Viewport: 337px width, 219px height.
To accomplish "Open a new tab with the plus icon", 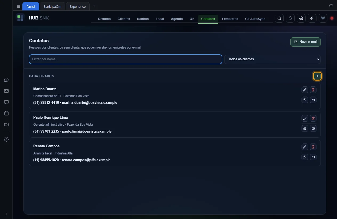I will (94, 6).
